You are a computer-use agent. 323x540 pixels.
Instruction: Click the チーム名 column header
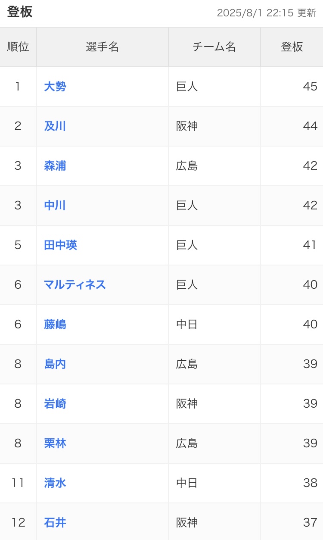(x=214, y=47)
